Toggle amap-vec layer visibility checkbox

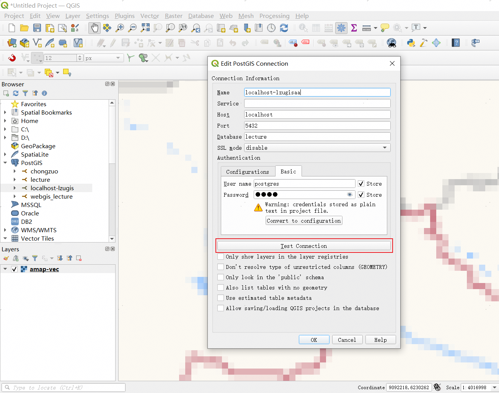tap(14, 269)
